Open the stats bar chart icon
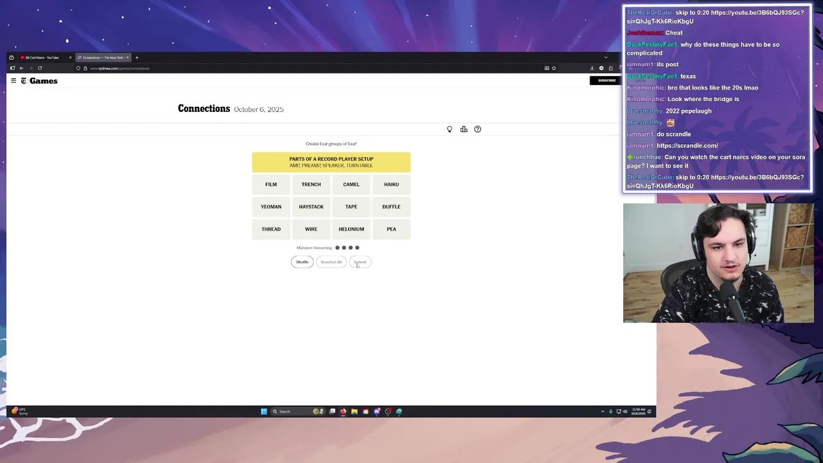 464,129
